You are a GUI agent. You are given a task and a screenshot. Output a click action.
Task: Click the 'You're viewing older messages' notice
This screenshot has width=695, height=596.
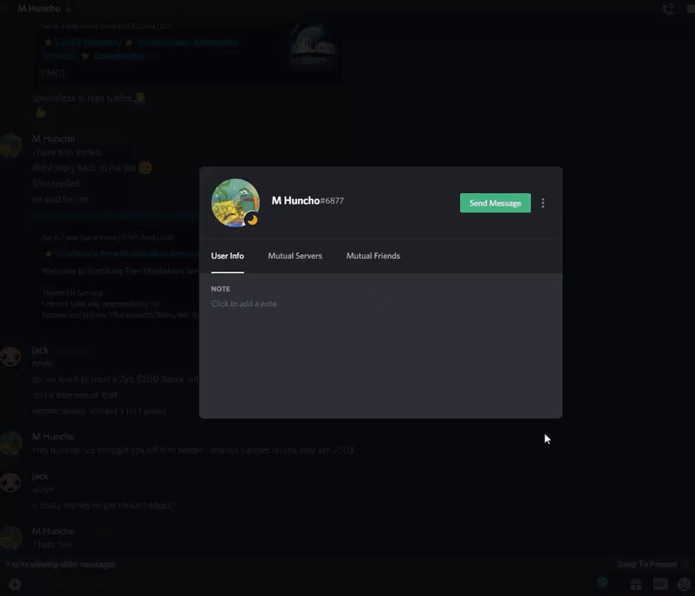tap(60, 564)
